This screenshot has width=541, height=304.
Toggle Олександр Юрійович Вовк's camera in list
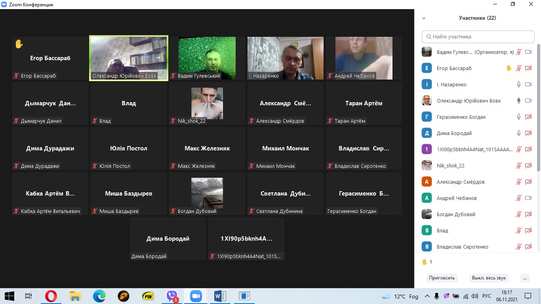tap(528, 101)
